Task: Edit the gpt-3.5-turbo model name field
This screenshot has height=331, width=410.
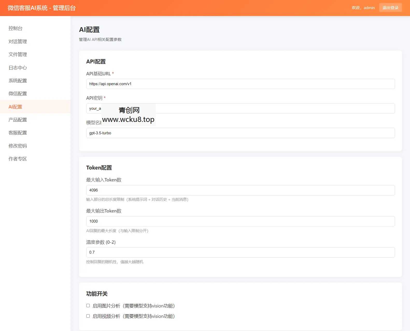Action: pyautogui.click(x=240, y=133)
